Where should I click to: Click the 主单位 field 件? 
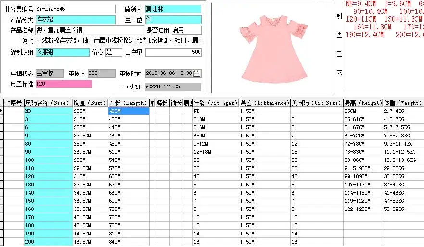click(174, 20)
